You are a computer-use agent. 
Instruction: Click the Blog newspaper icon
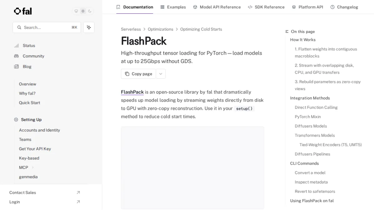tap(16, 67)
